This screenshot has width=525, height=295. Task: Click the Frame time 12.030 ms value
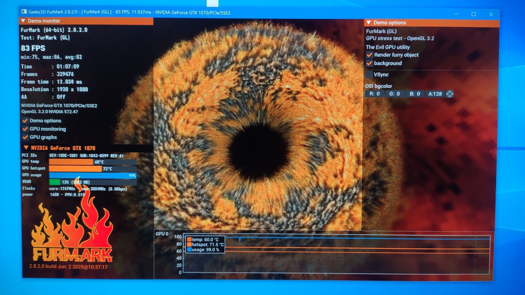point(70,82)
